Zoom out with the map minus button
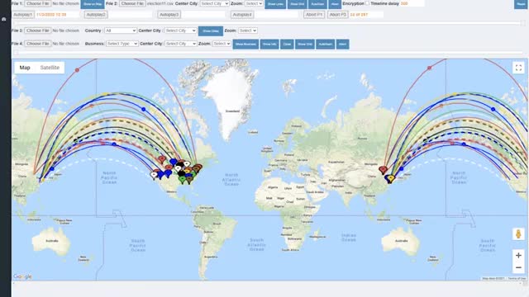 (x=518, y=267)
